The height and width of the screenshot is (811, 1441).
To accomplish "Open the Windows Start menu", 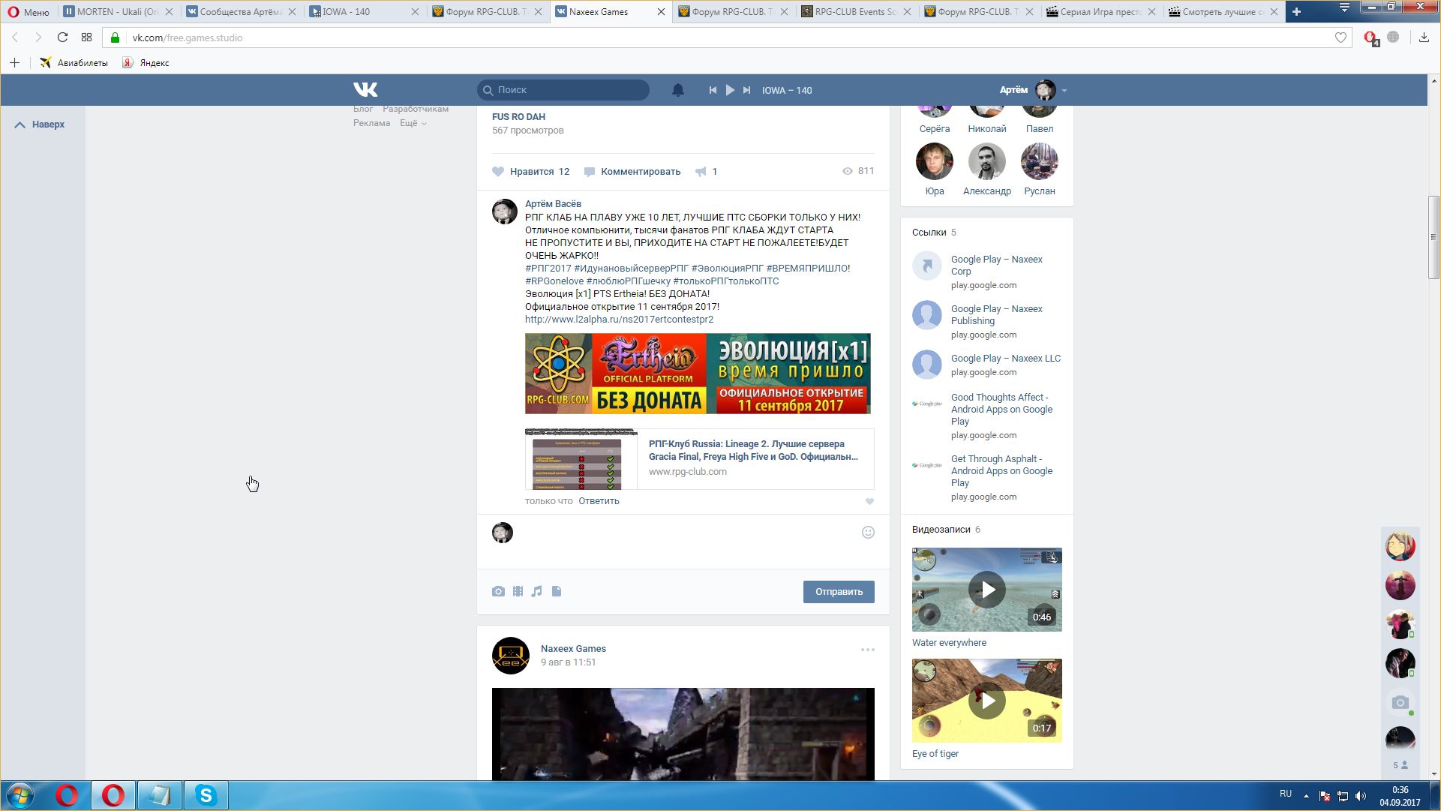I will click(20, 795).
